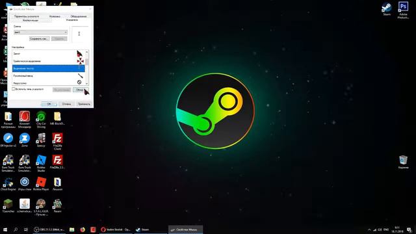Viewport: 416px width, 234px height.
Task: Select the schematica Java file icon
Action: tap(25, 206)
